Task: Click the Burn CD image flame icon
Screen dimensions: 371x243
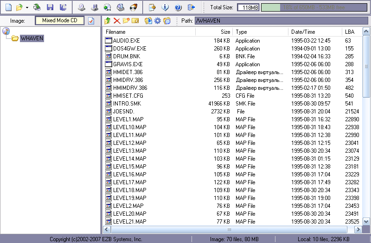Action: tap(133, 7)
